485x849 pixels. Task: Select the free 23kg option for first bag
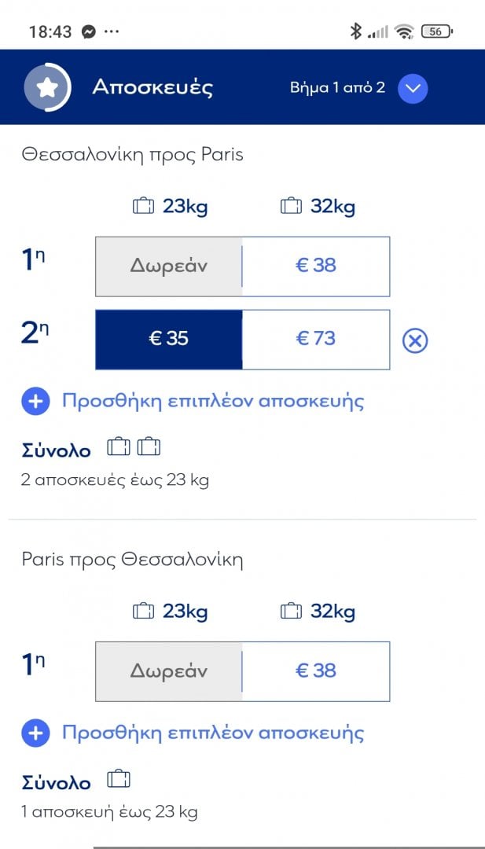click(167, 266)
